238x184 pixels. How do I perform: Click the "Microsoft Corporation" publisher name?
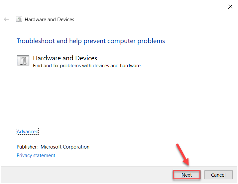coord(65,147)
